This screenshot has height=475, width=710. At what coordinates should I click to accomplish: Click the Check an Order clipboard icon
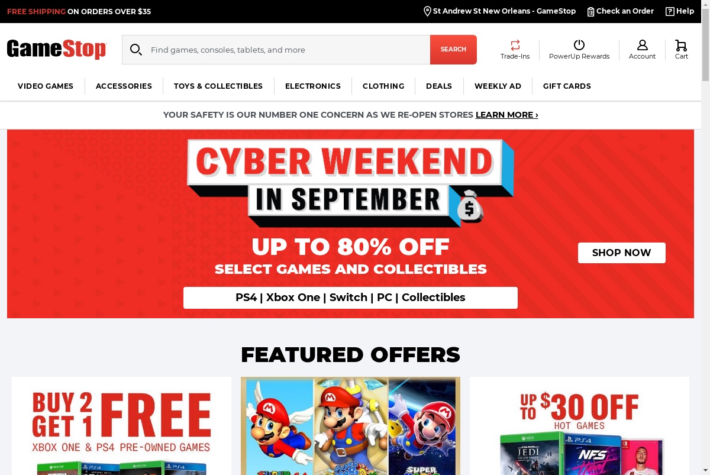[x=590, y=11]
